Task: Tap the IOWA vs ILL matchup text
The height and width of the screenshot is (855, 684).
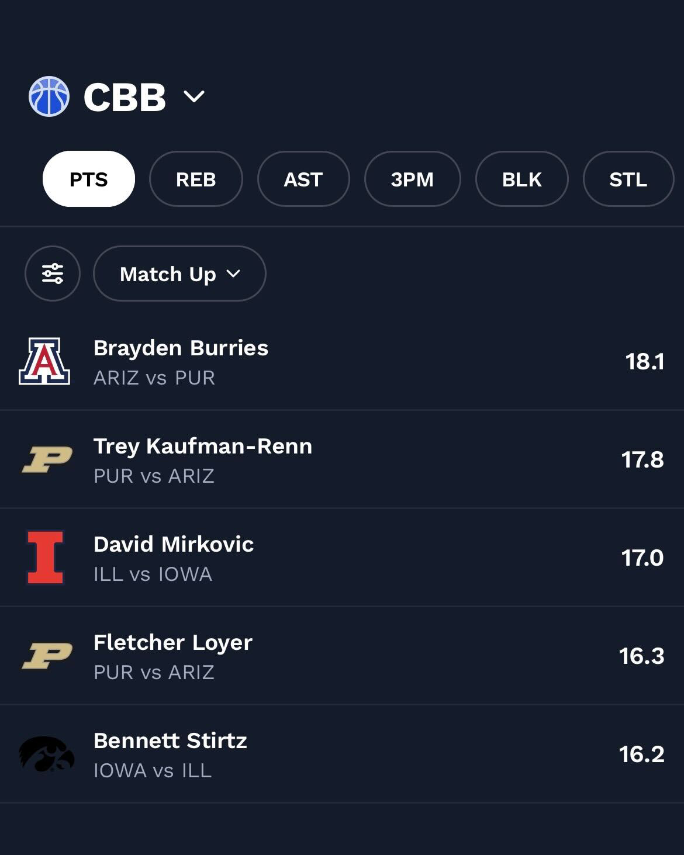Action: coord(153,770)
